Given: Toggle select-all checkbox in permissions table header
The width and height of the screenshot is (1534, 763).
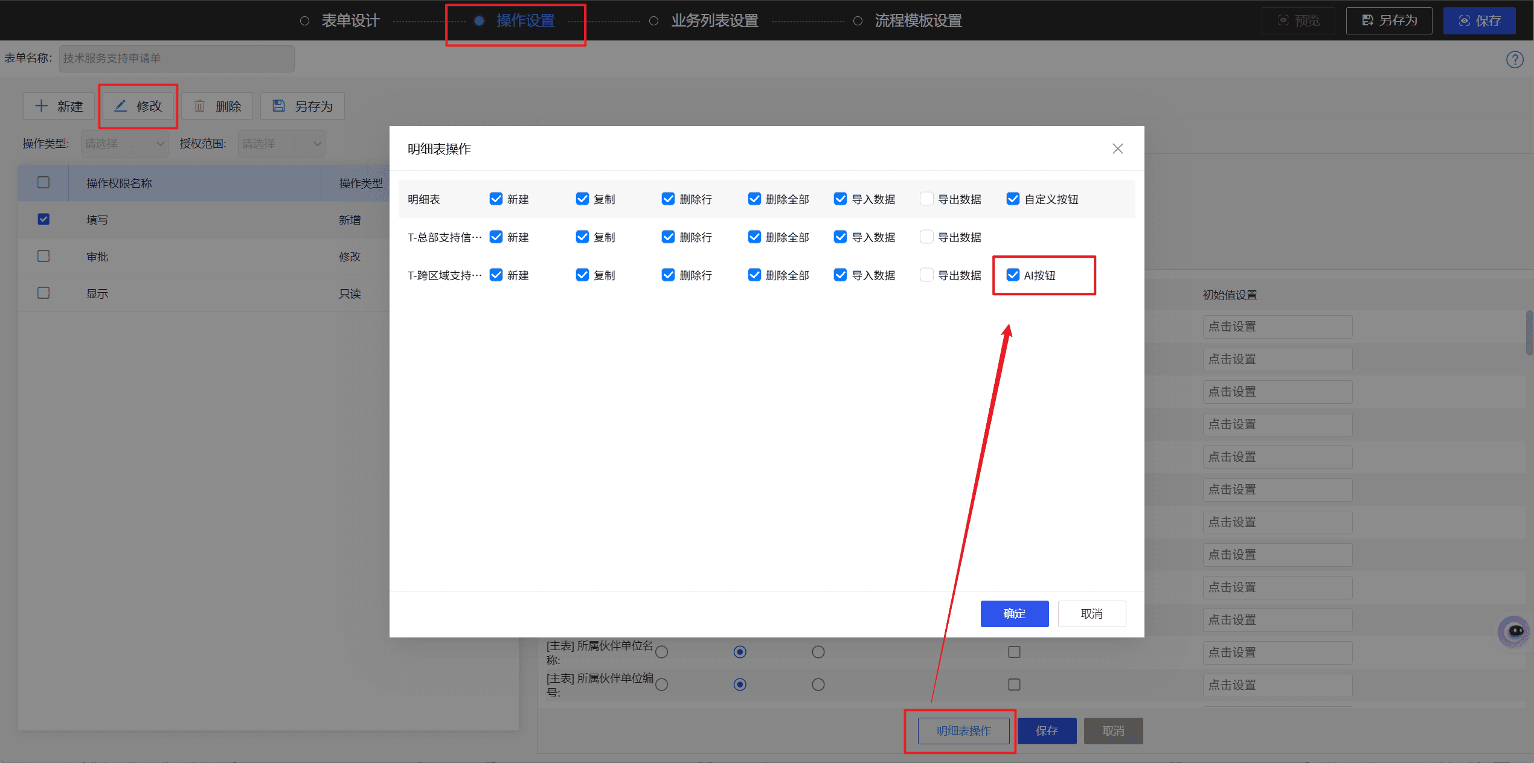Looking at the screenshot, I should pyautogui.click(x=43, y=182).
